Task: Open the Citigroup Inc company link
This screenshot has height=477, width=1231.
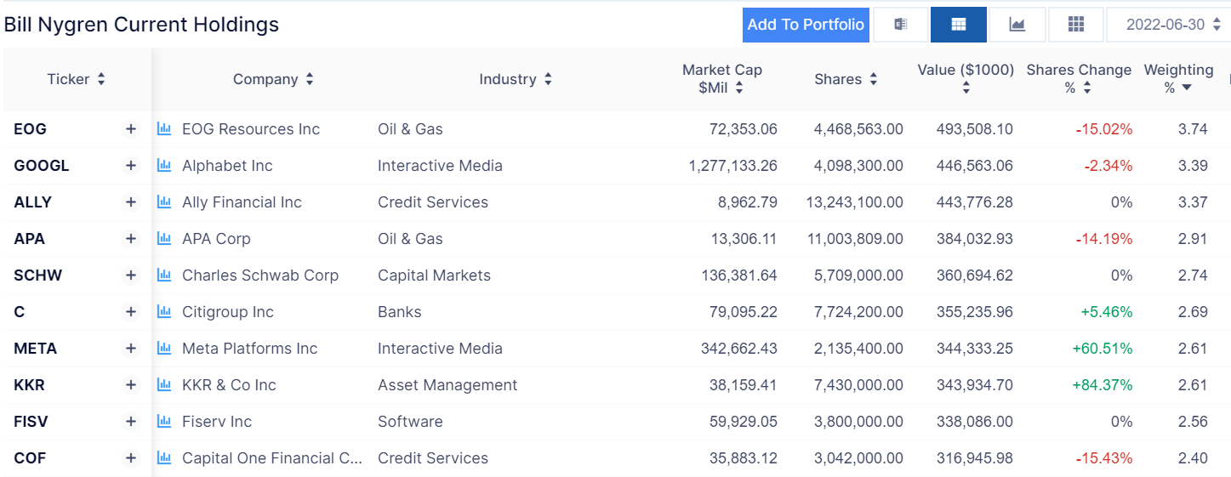Action: tap(228, 312)
